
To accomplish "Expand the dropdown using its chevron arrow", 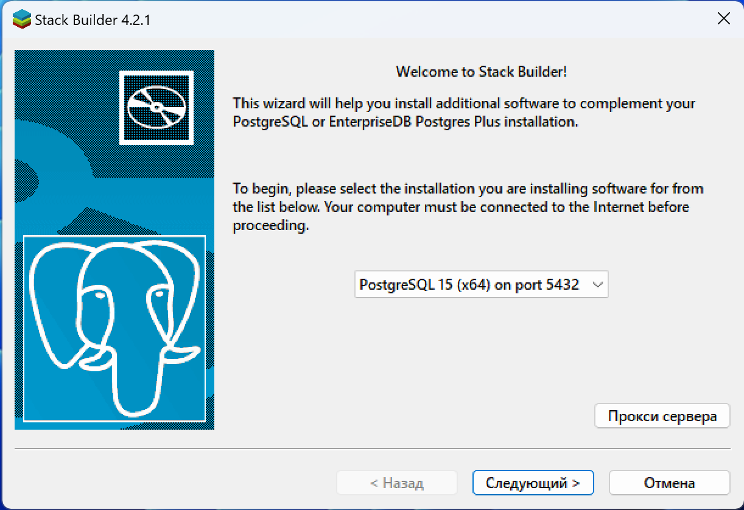I will click(x=597, y=284).
